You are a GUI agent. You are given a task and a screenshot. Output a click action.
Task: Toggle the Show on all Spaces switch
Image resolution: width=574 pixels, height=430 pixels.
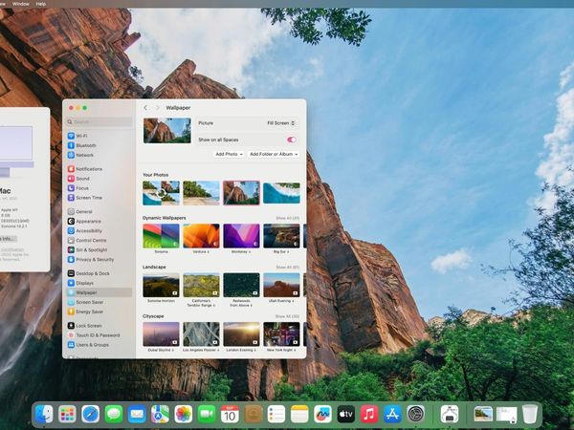[292, 140]
